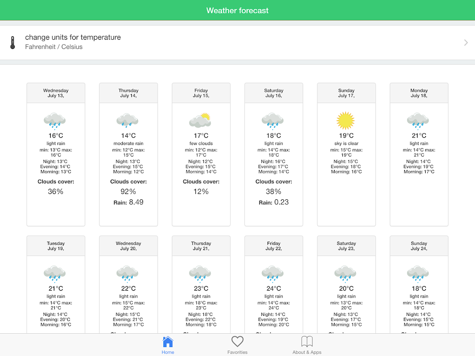Click rain cloud icon for Monday July 18

(x=418, y=121)
